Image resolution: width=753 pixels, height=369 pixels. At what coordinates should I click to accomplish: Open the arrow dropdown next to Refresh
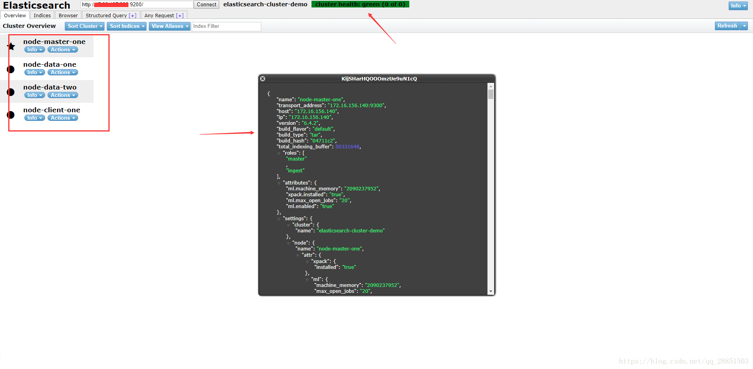point(744,26)
